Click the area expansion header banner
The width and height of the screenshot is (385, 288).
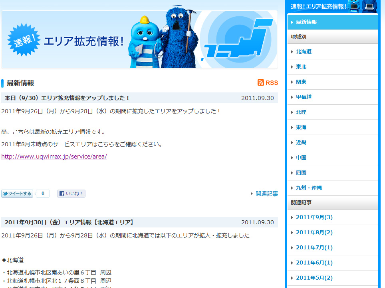[139, 39]
